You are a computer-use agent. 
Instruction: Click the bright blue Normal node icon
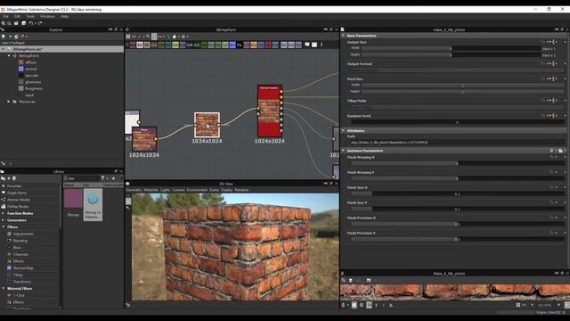232,45
